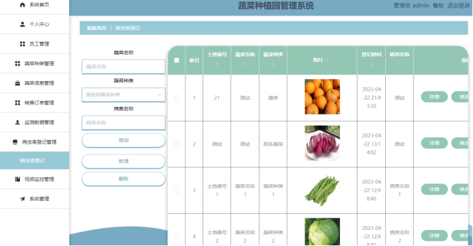The width and height of the screenshot is (473, 246).
Task: Expand 视频监控管理 menu
Action: [x=35, y=179]
